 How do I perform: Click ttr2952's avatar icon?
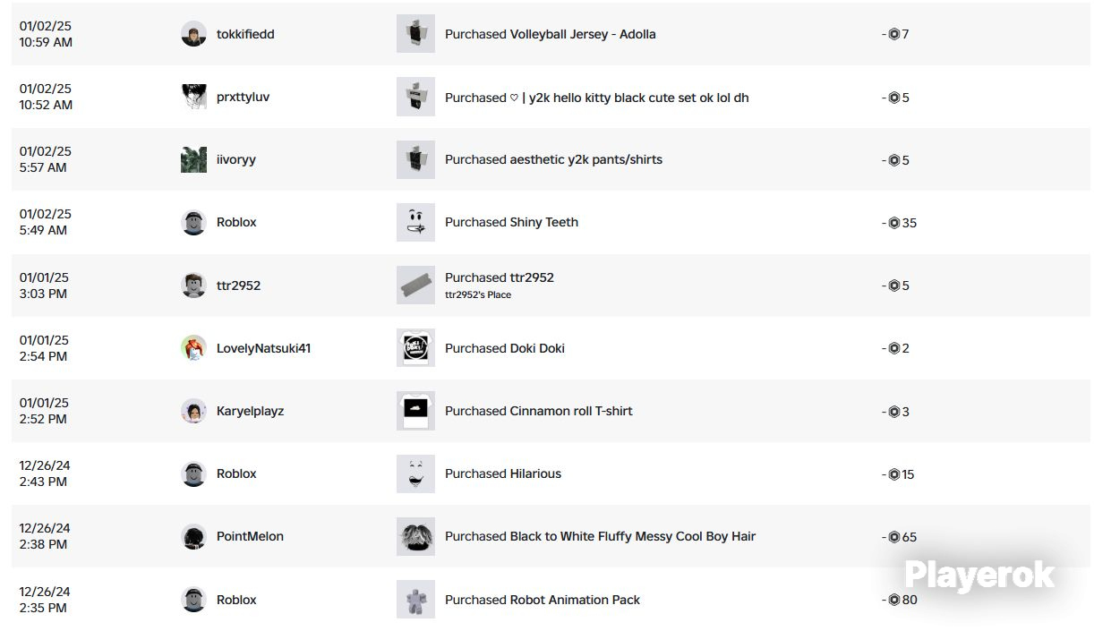pyautogui.click(x=193, y=286)
